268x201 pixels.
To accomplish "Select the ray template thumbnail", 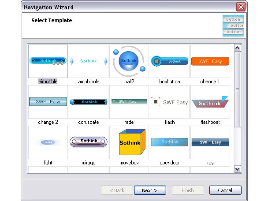I will point(210,142).
